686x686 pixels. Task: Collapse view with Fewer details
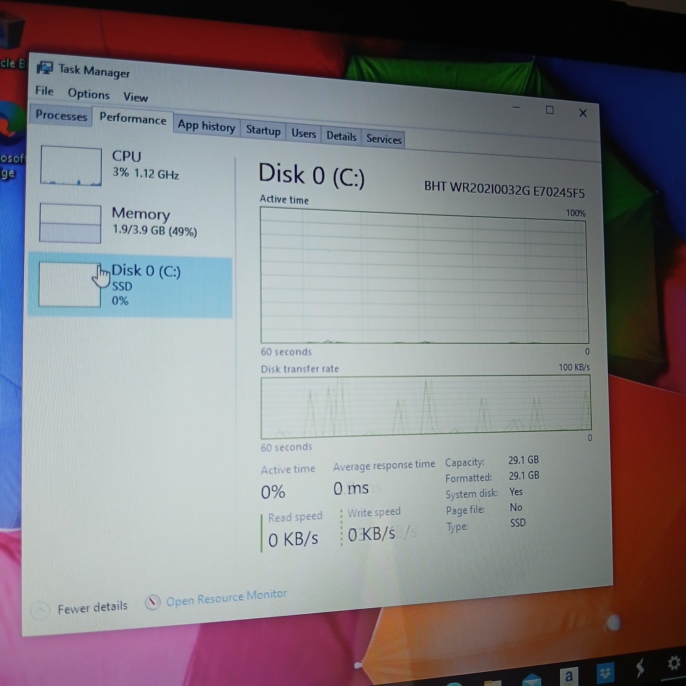pos(92,608)
